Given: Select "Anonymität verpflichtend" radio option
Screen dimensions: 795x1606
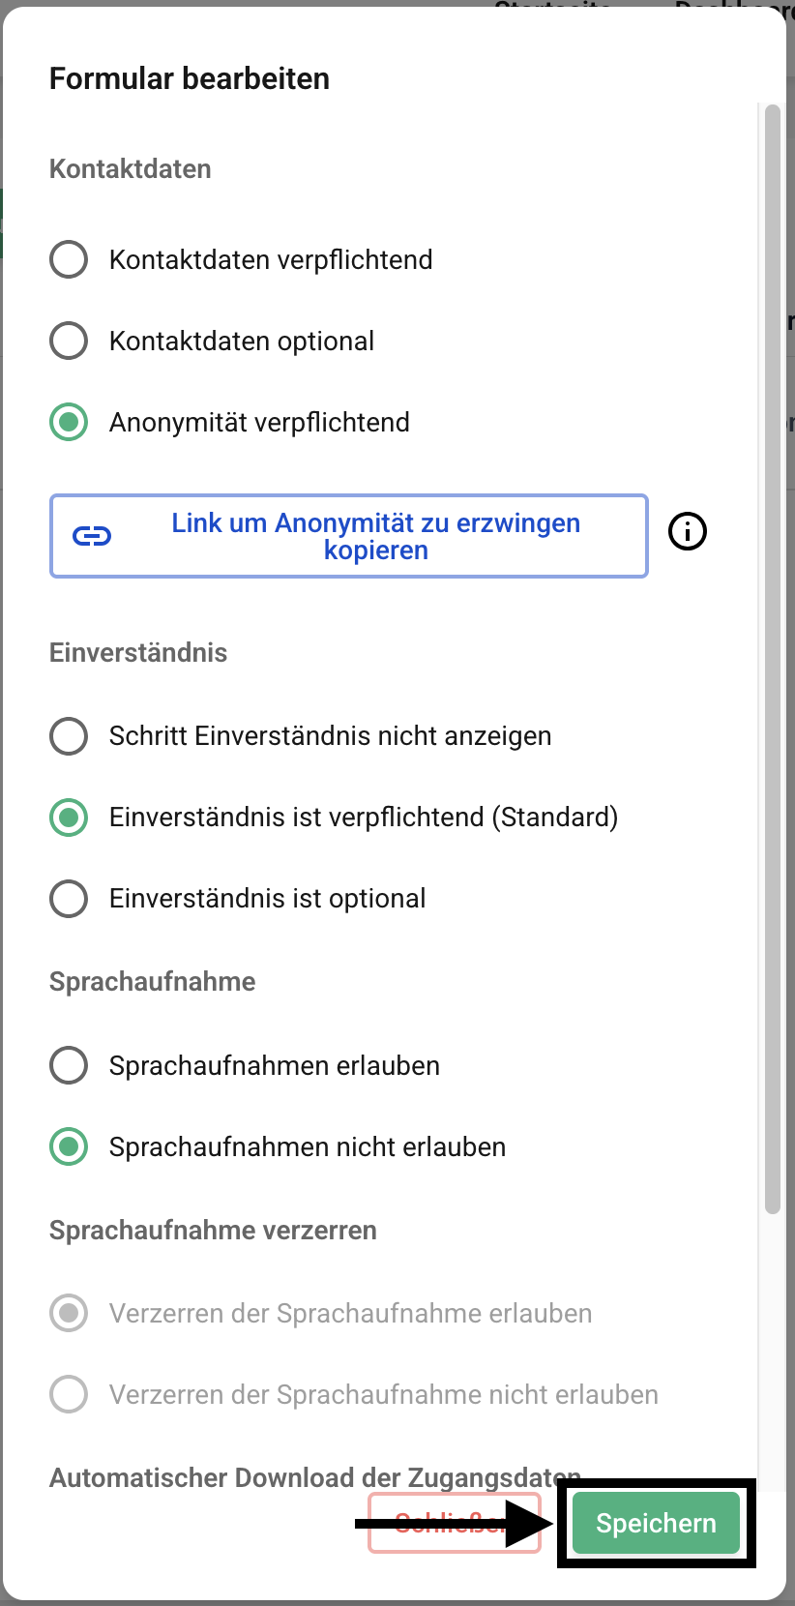Looking at the screenshot, I should 69,422.
